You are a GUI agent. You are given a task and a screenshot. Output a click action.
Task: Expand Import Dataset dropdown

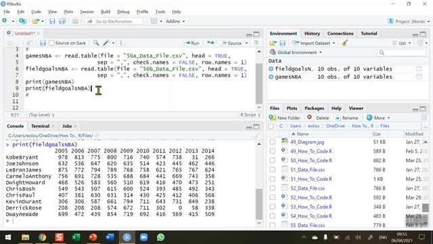pos(314,43)
